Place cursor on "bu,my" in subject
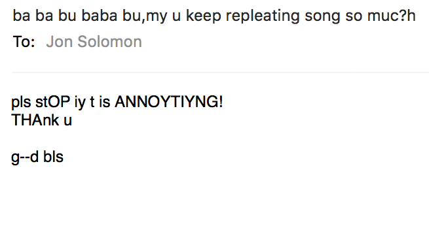The image size is (429, 243). [x=145, y=16]
